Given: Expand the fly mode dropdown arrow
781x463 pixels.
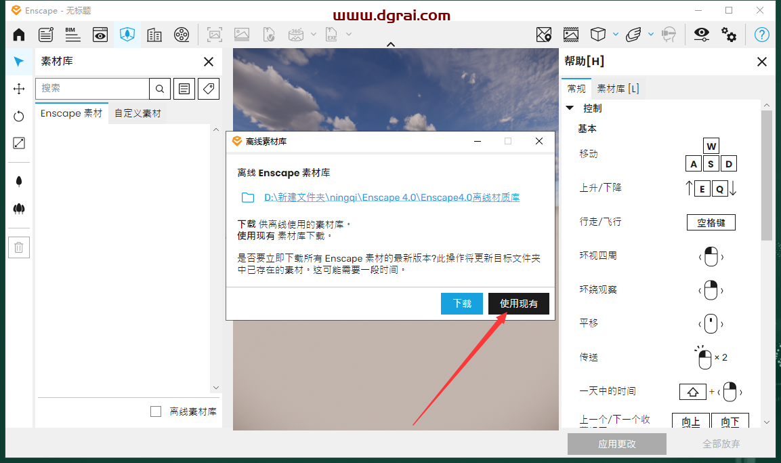Looking at the screenshot, I should (651, 35).
